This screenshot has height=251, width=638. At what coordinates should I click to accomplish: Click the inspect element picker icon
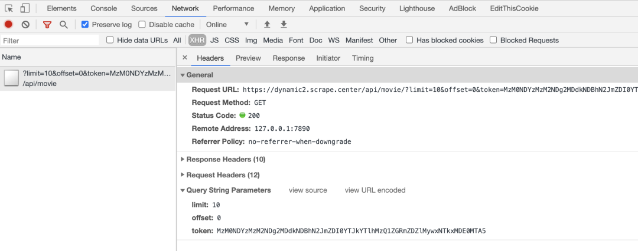(x=8, y=8)
